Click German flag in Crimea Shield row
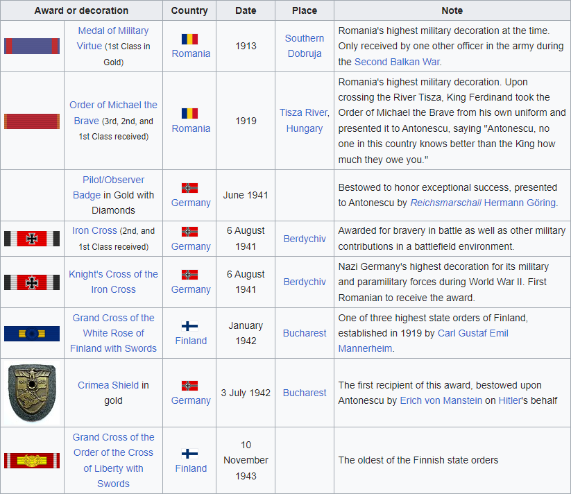571x494 pixels. click(x=189, y=386)
